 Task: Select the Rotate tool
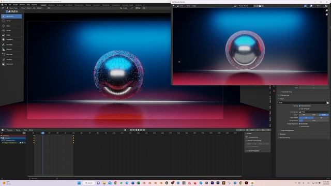click(11, 30)
